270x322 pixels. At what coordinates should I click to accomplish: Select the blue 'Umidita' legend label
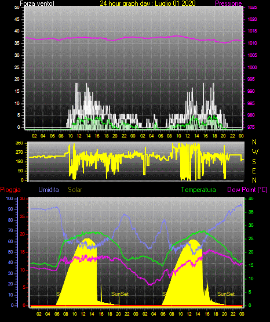click(x=49, y=190)
